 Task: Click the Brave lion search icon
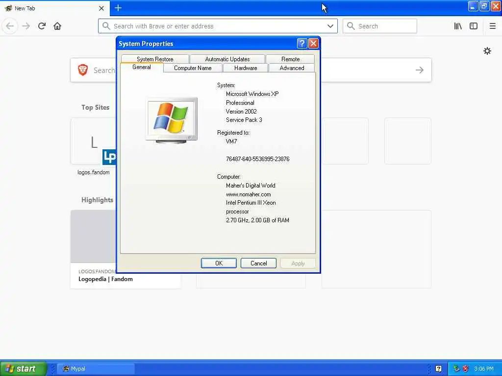83,70
